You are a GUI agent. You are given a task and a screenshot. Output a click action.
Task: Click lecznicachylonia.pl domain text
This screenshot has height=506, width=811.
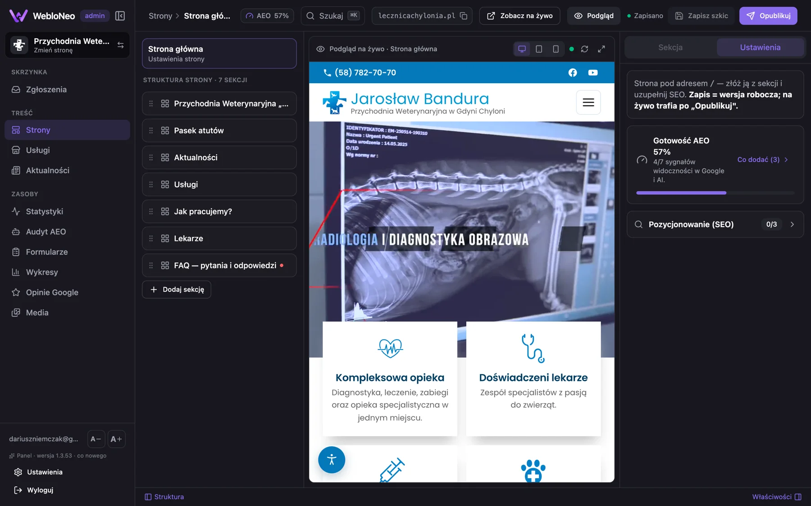tap(417, 16)
